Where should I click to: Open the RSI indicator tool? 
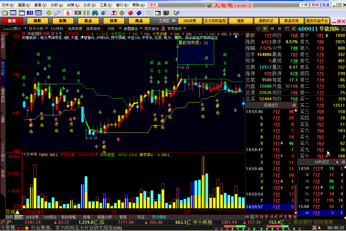(x=30, y=13)
